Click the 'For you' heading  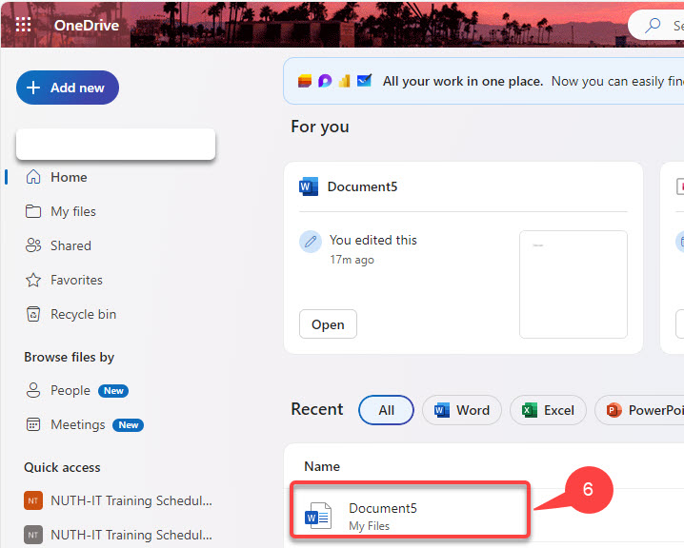(x=320, y=127)
